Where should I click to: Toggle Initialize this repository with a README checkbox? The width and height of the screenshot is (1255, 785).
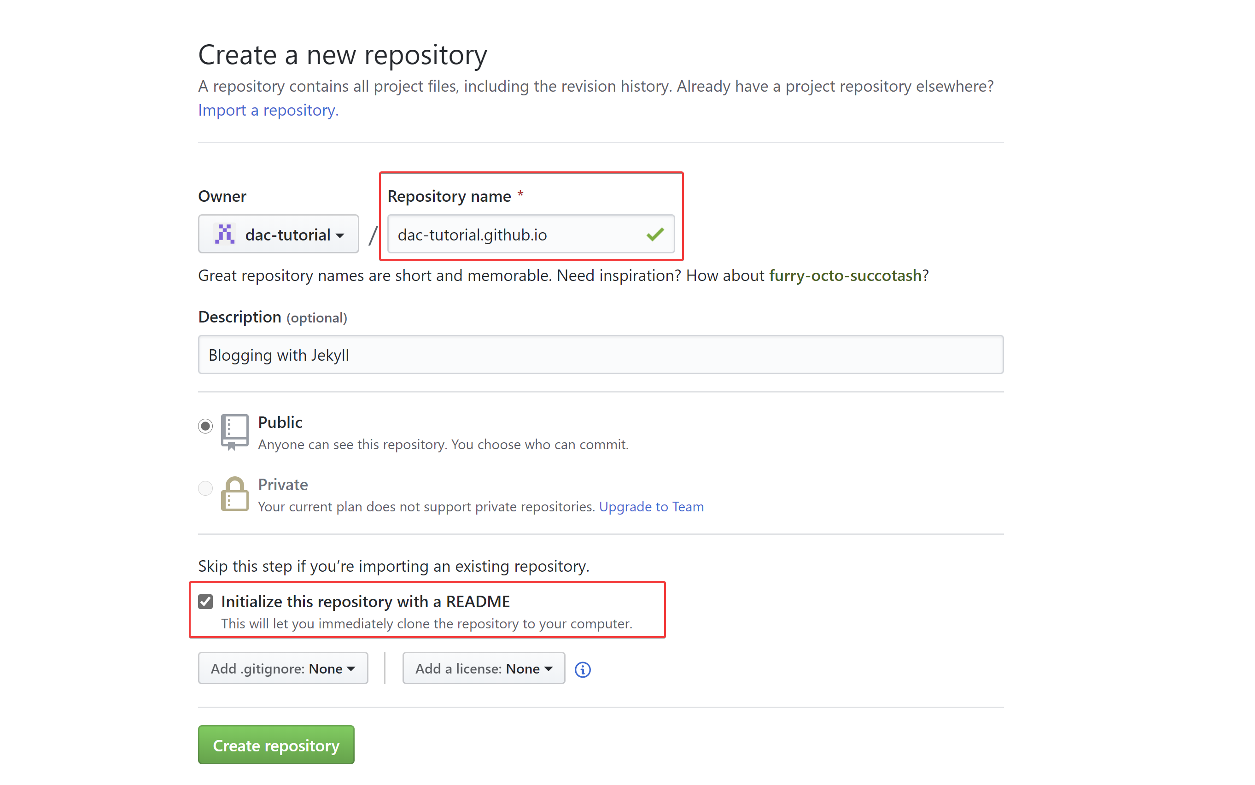point(205,602)
